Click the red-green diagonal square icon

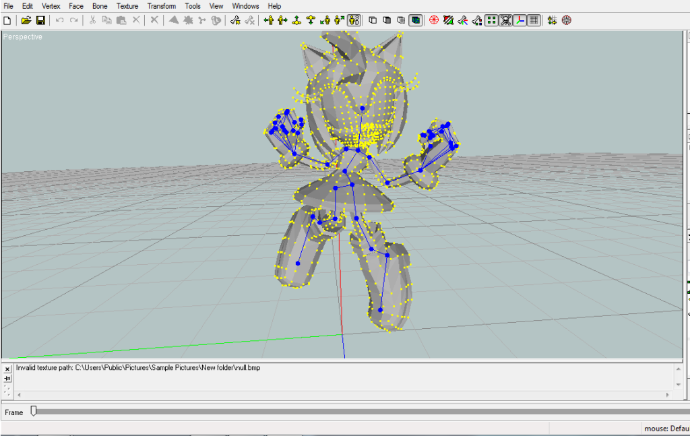pyautogui.click(x=448, y=20)
